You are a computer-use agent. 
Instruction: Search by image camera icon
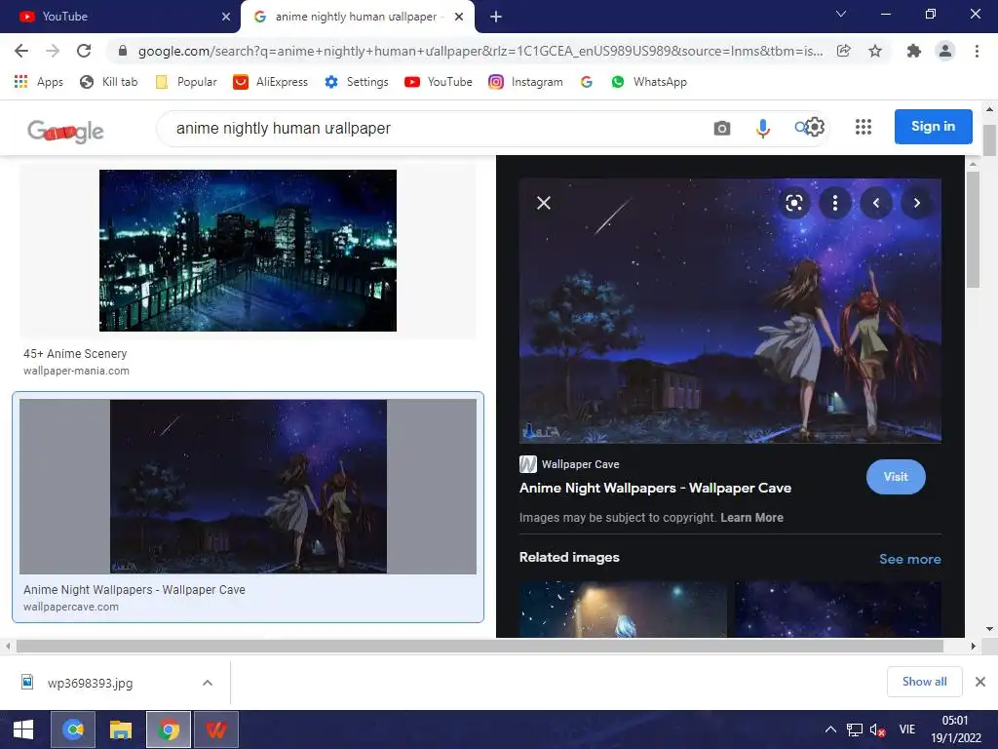(722, 128)
